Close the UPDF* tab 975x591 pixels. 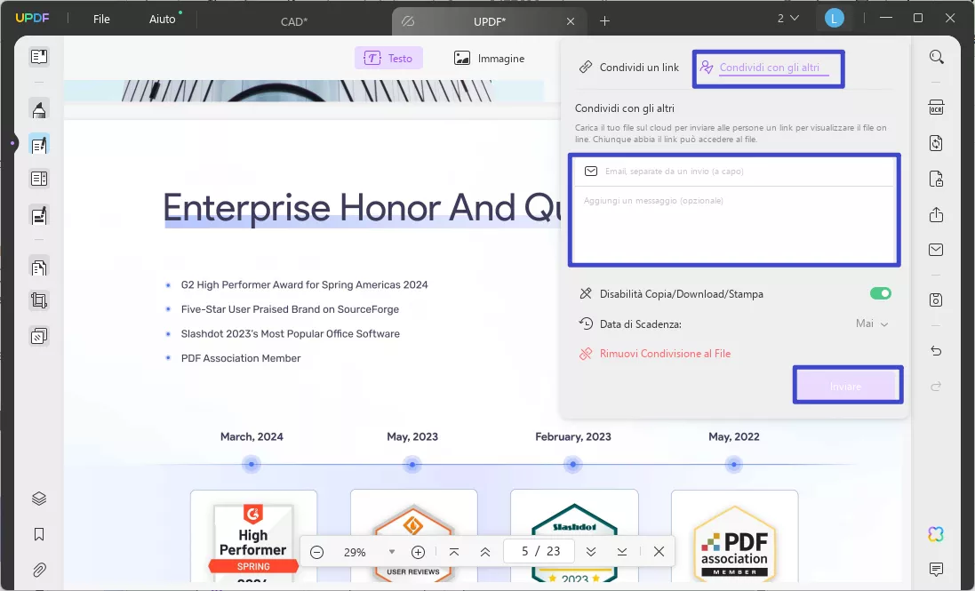coord(571,21)
